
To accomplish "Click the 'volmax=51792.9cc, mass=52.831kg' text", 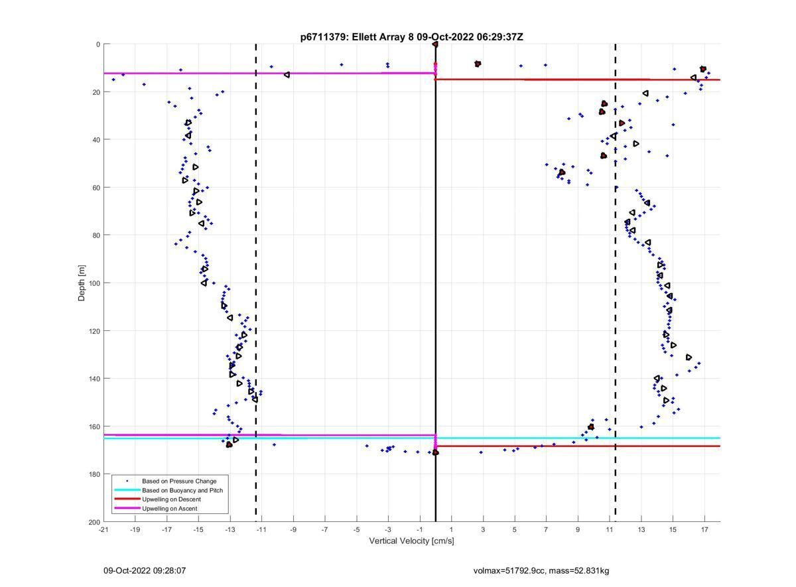I will pyautogui.click(x=541, y=570).
